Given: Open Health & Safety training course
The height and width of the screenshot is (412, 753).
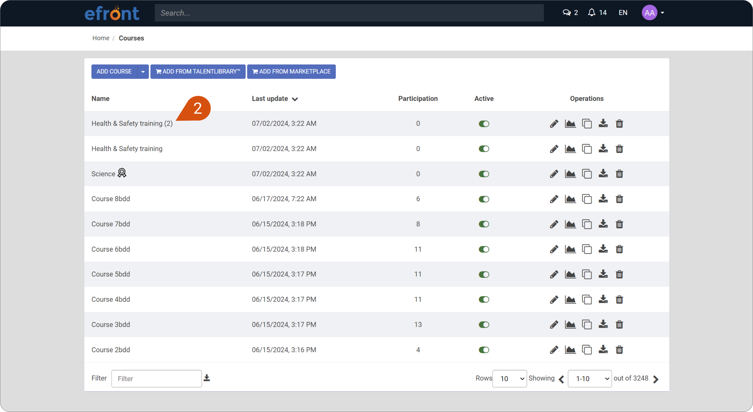Looking at the screenshot, I should click(x=127, y=149).
